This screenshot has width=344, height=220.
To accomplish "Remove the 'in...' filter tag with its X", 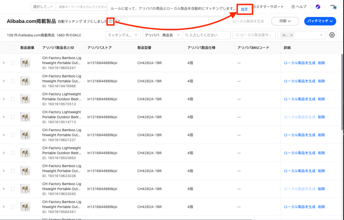I will tap(292, 35).
